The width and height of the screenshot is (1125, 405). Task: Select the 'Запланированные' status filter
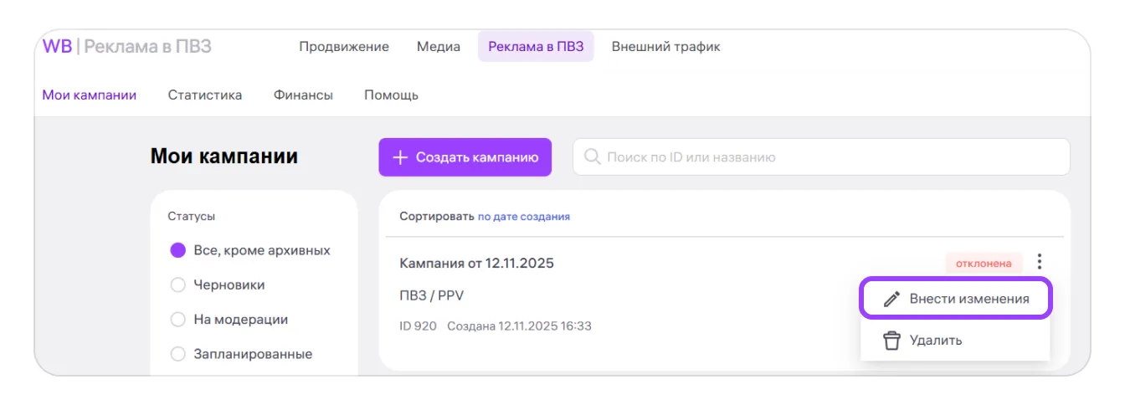(241, 354)
